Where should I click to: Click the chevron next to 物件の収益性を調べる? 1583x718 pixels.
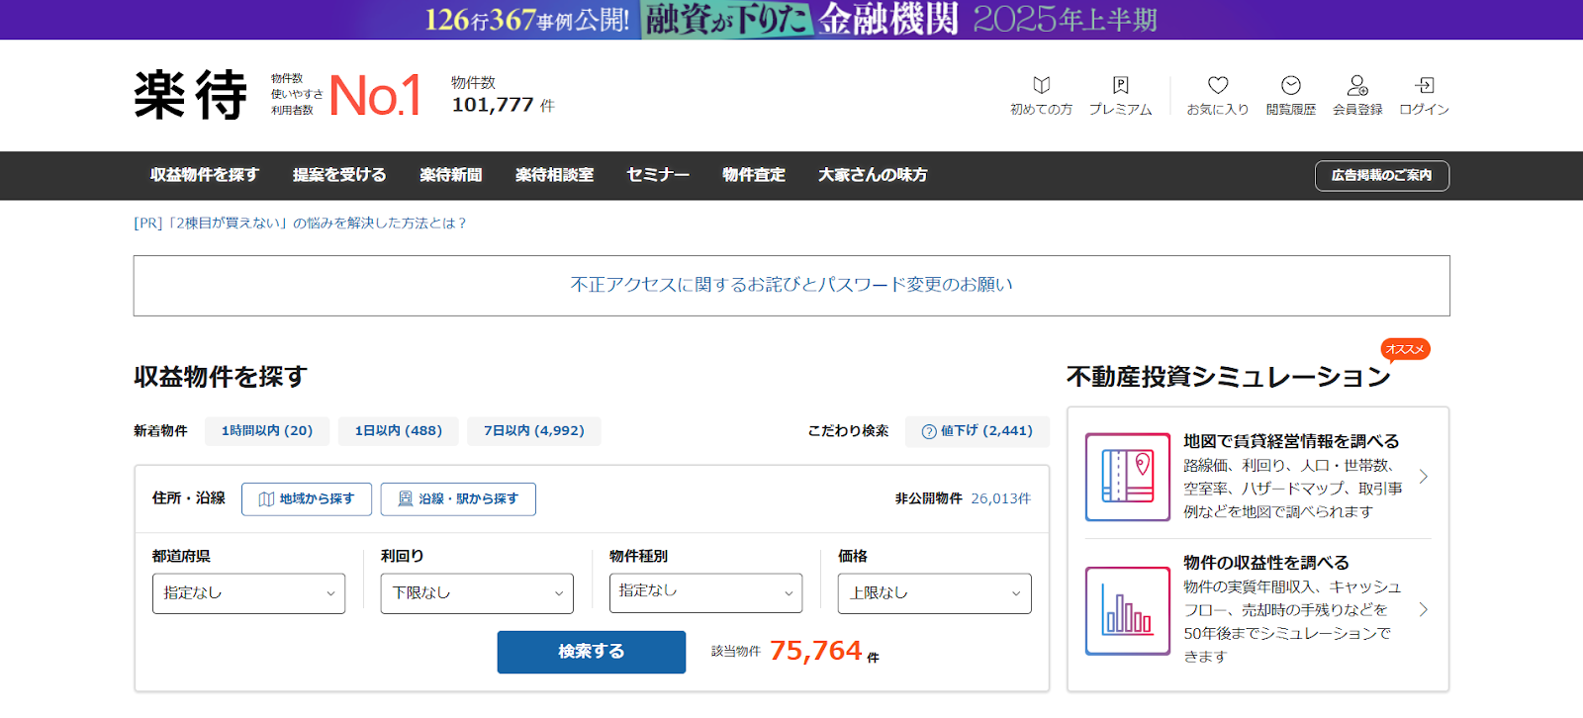[1424, 610]
